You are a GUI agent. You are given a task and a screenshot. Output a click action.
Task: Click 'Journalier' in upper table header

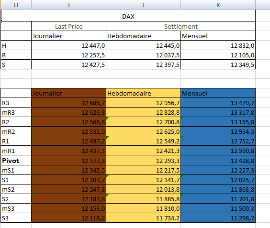click(69, 36)
